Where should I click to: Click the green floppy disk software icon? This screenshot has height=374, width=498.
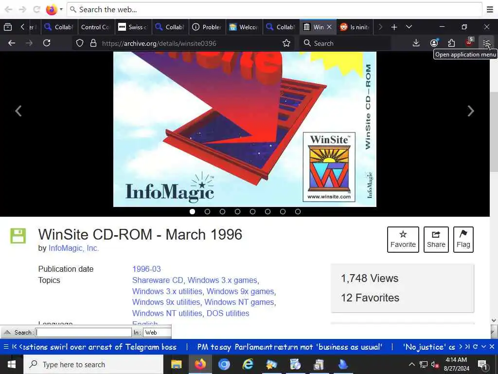click(18, 236)
